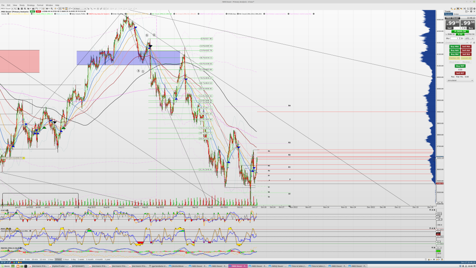Viewport: 476px width, 268px height.
Task: Toggle visibility of the Volume study
Action: (8, 14)
